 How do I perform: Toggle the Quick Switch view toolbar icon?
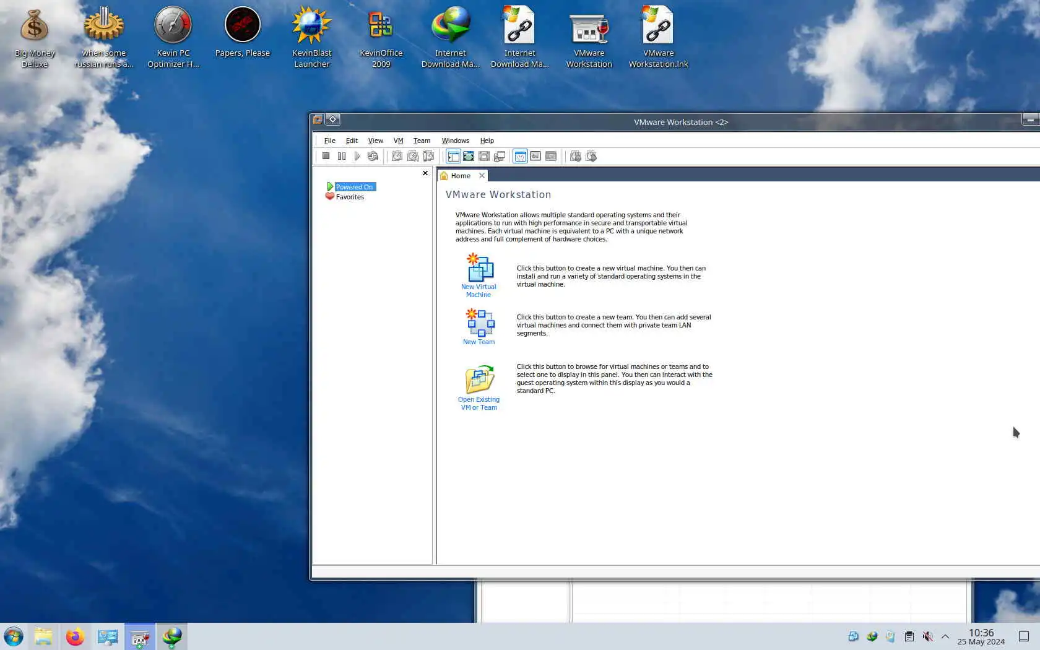pos(469,156)
